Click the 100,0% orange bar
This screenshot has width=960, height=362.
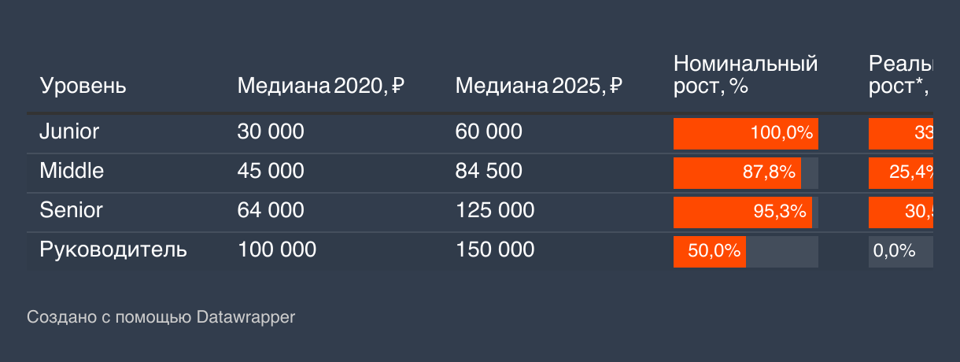[746, 133]
